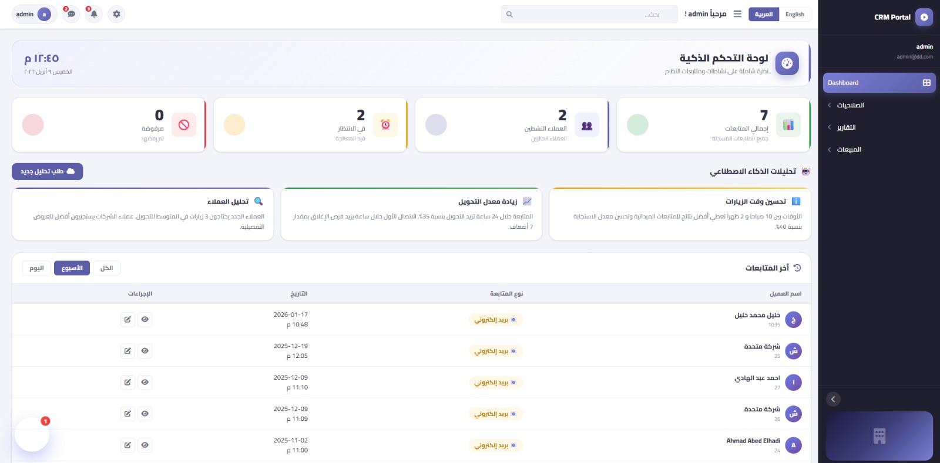Click the conversion rate chart icon
Screen dimensions: 940x463
pyautogui.click(x=527, y=201)
